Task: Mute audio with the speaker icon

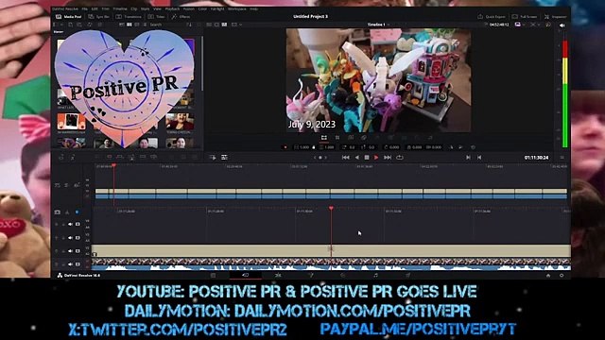Action: (562, 25)
